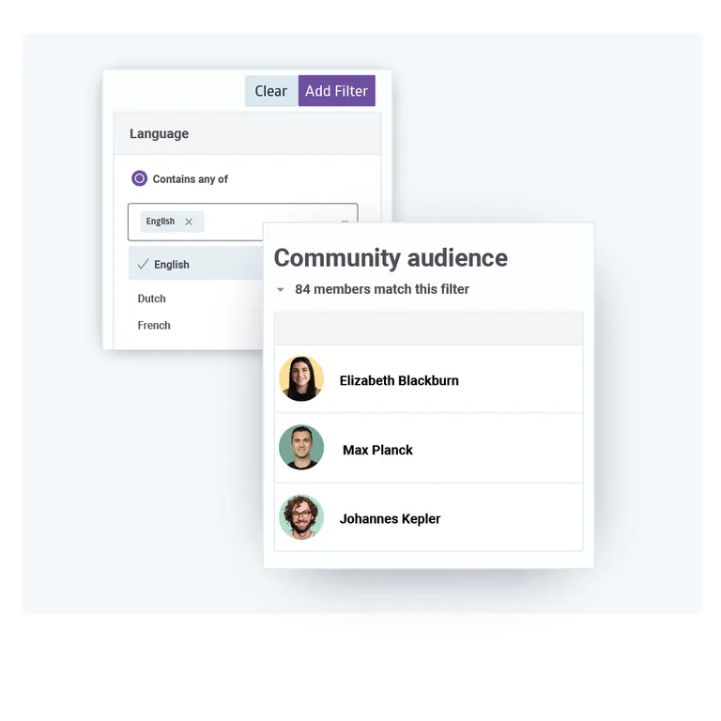Screen dimensions: 721x721
Task: Select the Johannes Kepler member name
Action: click(390, 518)
